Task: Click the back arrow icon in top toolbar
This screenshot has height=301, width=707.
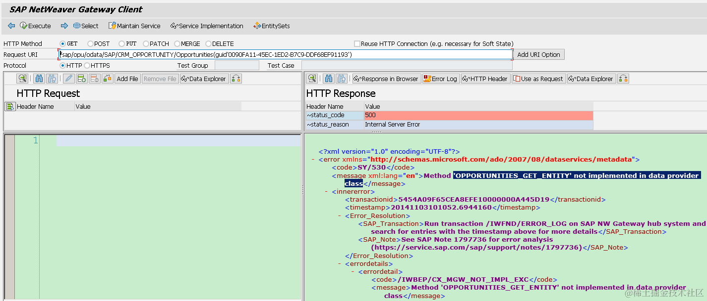Action: pyautogui.click(x=11, y=26)
